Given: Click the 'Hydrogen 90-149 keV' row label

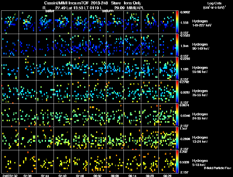Looking at the screenshot, I should 201,47.
